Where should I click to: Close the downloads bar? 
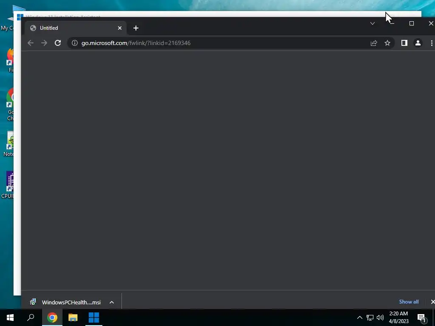[432, 302]
